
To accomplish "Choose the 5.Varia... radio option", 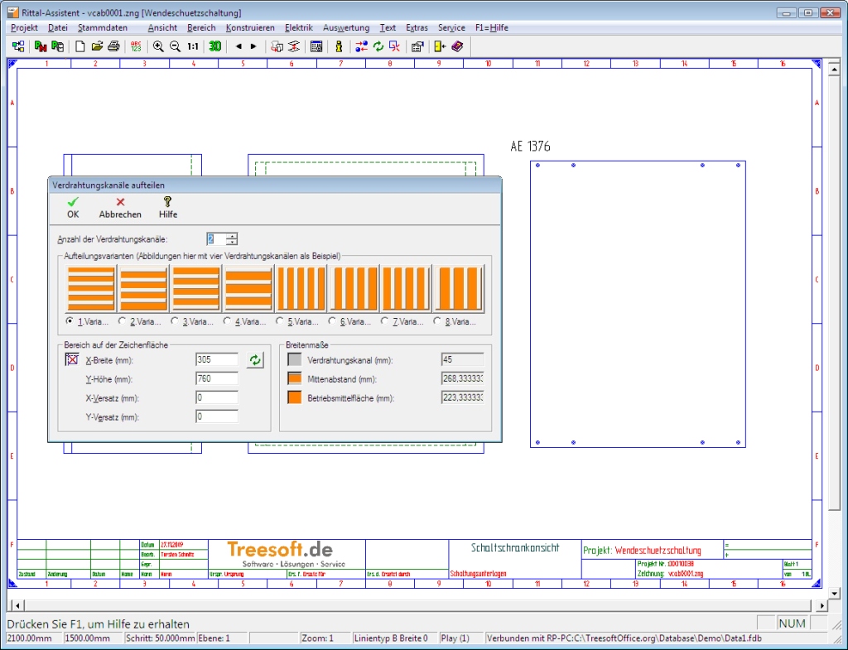I will click(x=280, y=321).
